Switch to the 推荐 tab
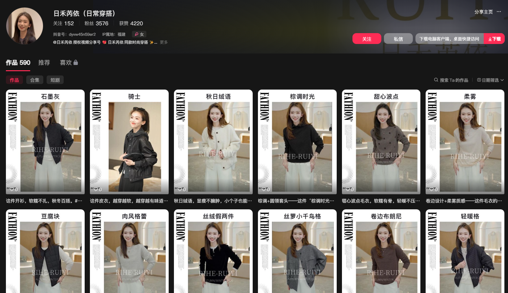Screen dimensions: 508x293 pos(44,63)
